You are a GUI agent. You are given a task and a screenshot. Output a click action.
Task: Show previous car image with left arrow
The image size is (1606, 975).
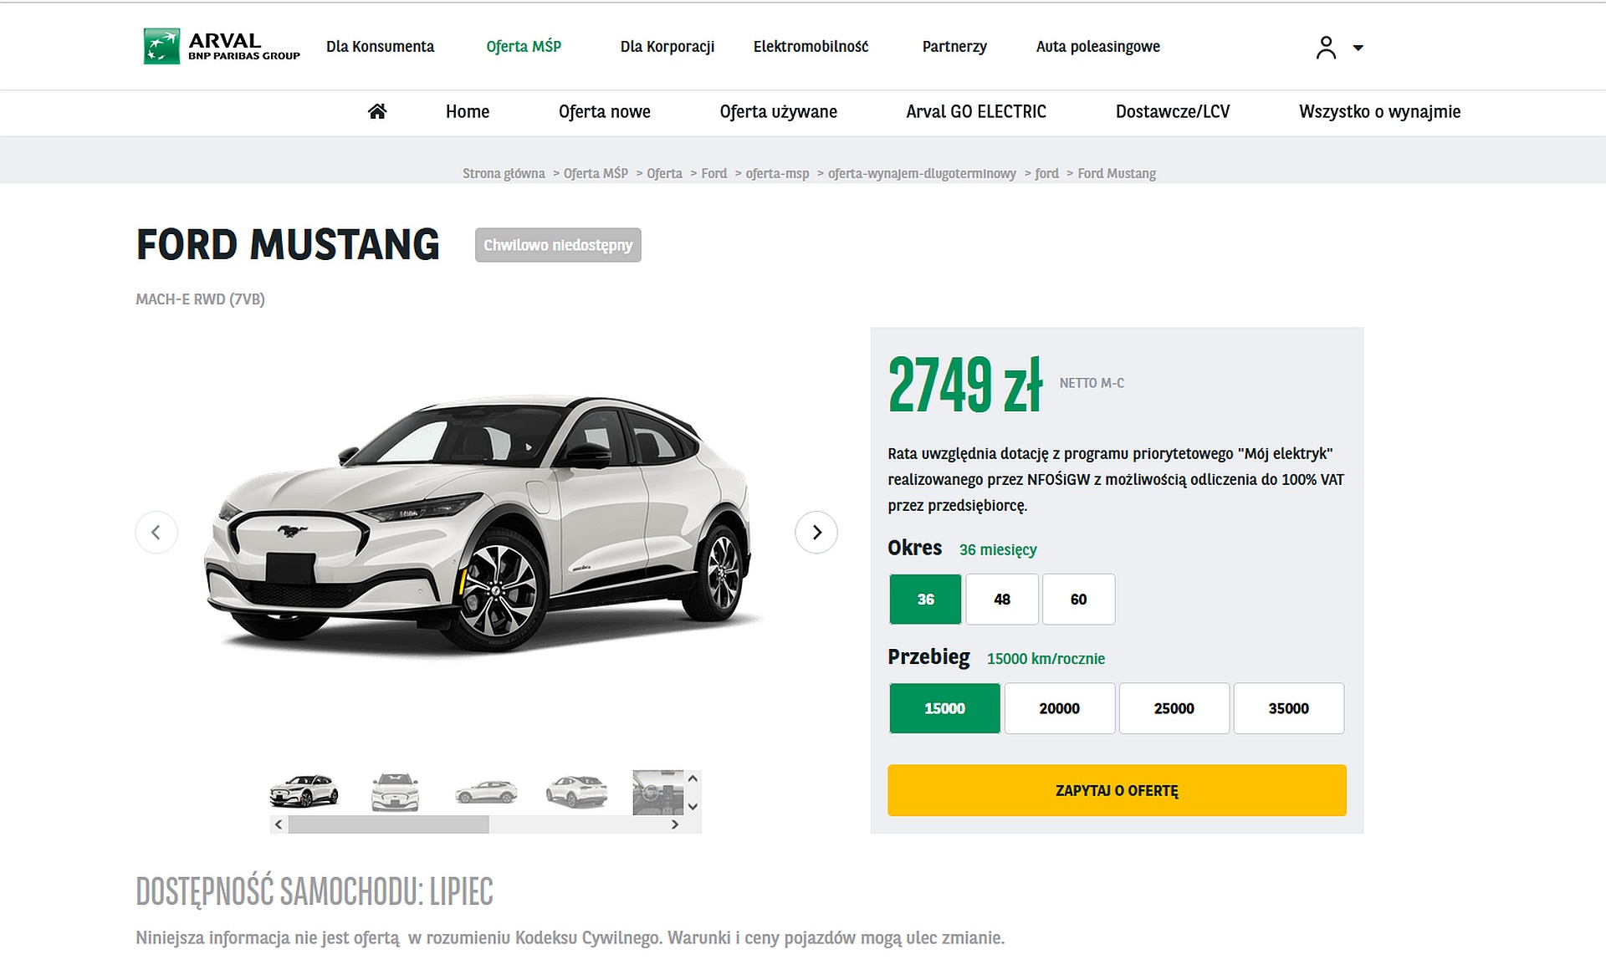(x=156, y=532)
